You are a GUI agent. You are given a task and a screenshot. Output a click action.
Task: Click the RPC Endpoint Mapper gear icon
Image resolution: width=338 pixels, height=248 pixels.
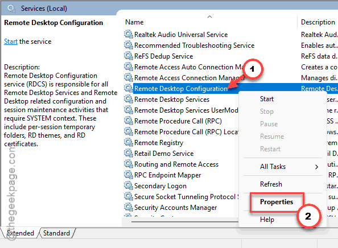pyautogui.click(x=129, y=175)
